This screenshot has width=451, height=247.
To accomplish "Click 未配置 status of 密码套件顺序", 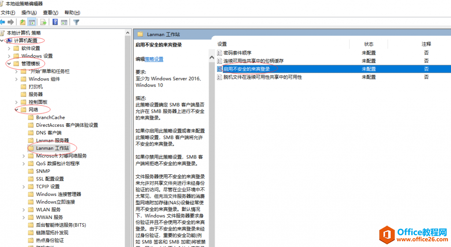I will tap(369, 53).
